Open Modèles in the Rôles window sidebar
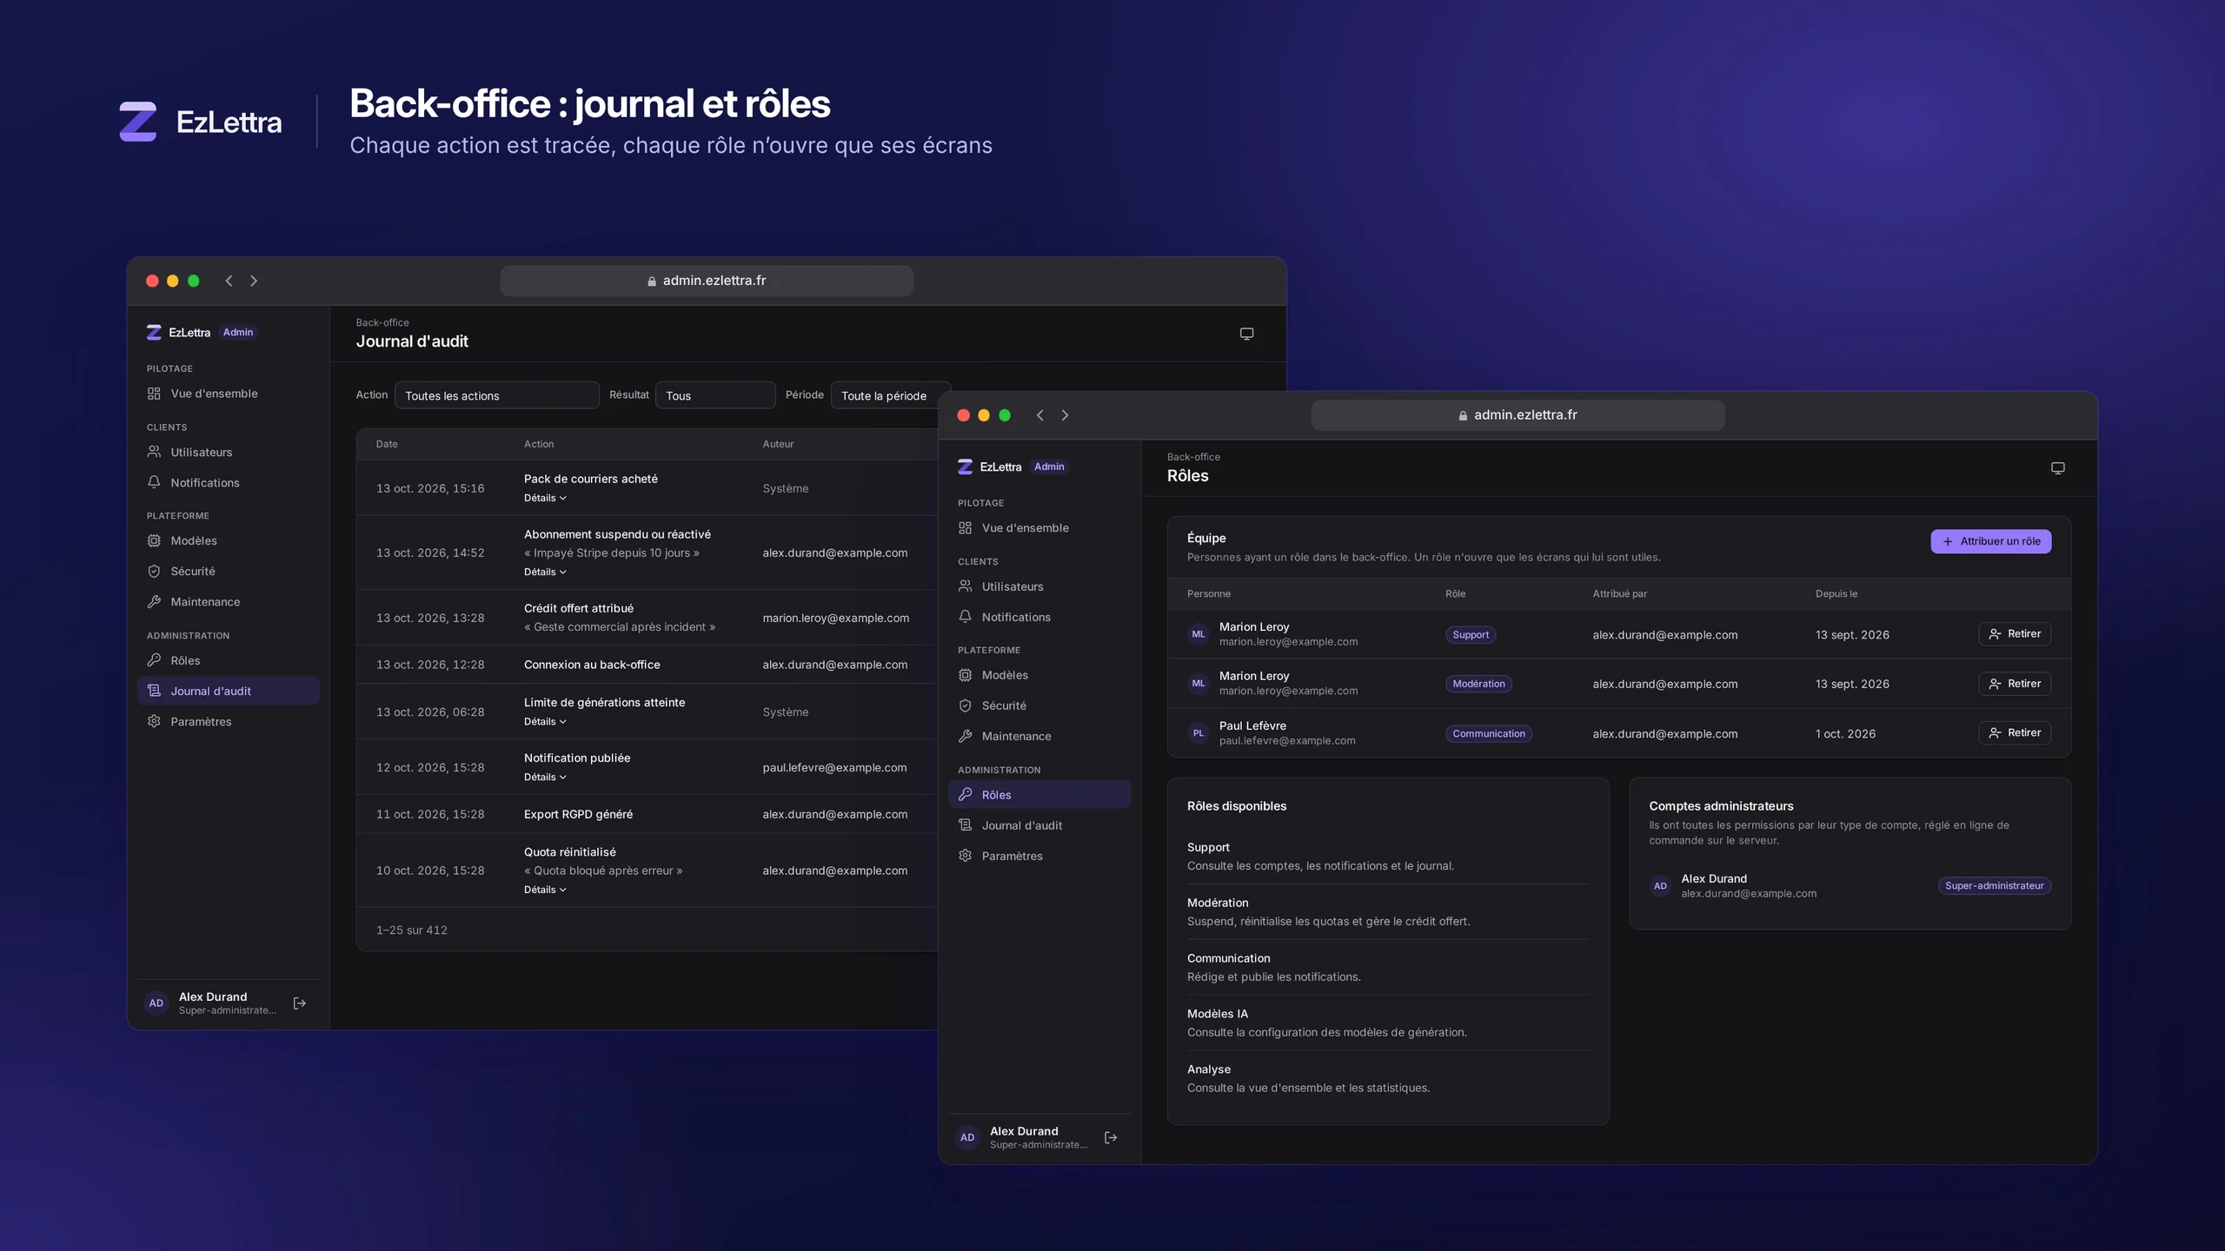Image resolution: width=2225 pixels, height=1251 pixels. pyautogui.click(x=1039, y=675)
